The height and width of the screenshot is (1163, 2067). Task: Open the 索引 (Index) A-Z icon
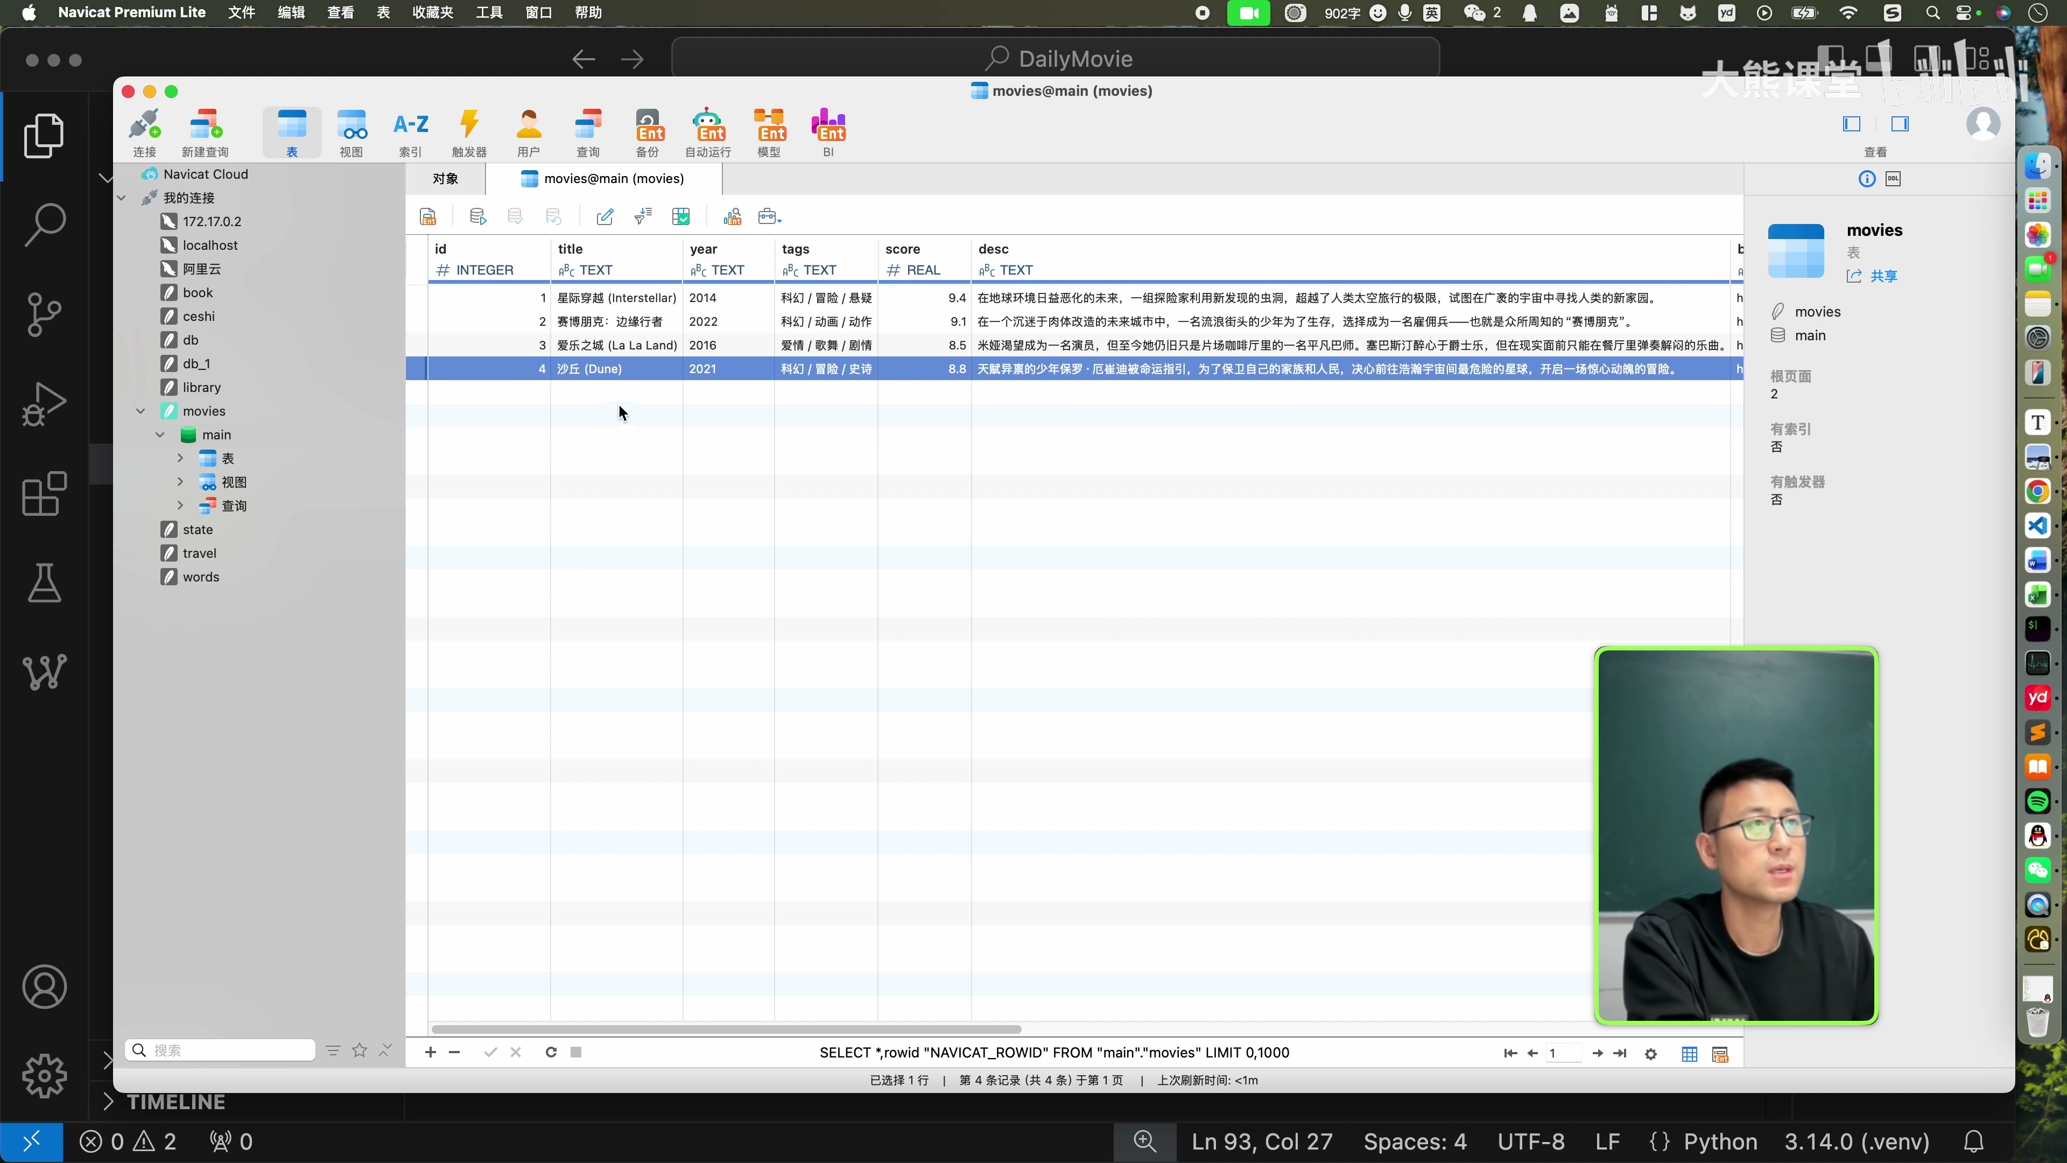pyautogui.click(x=410, y=132)
